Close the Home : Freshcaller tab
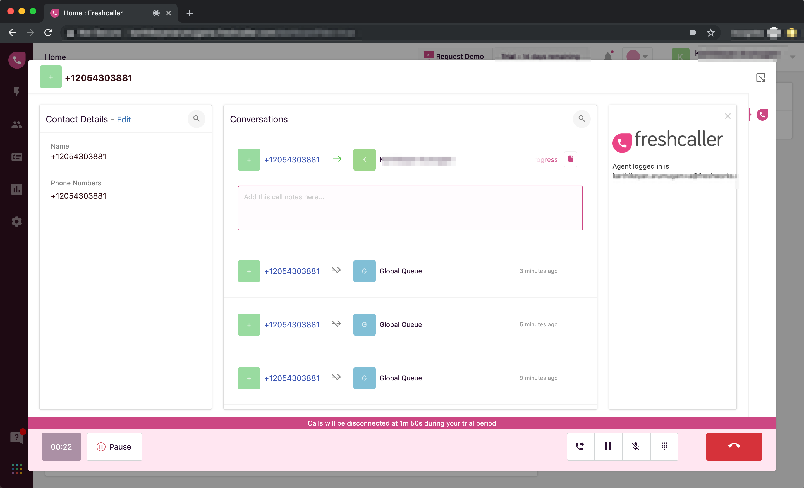This screenshot has height=488, width=804. [168, 13]
